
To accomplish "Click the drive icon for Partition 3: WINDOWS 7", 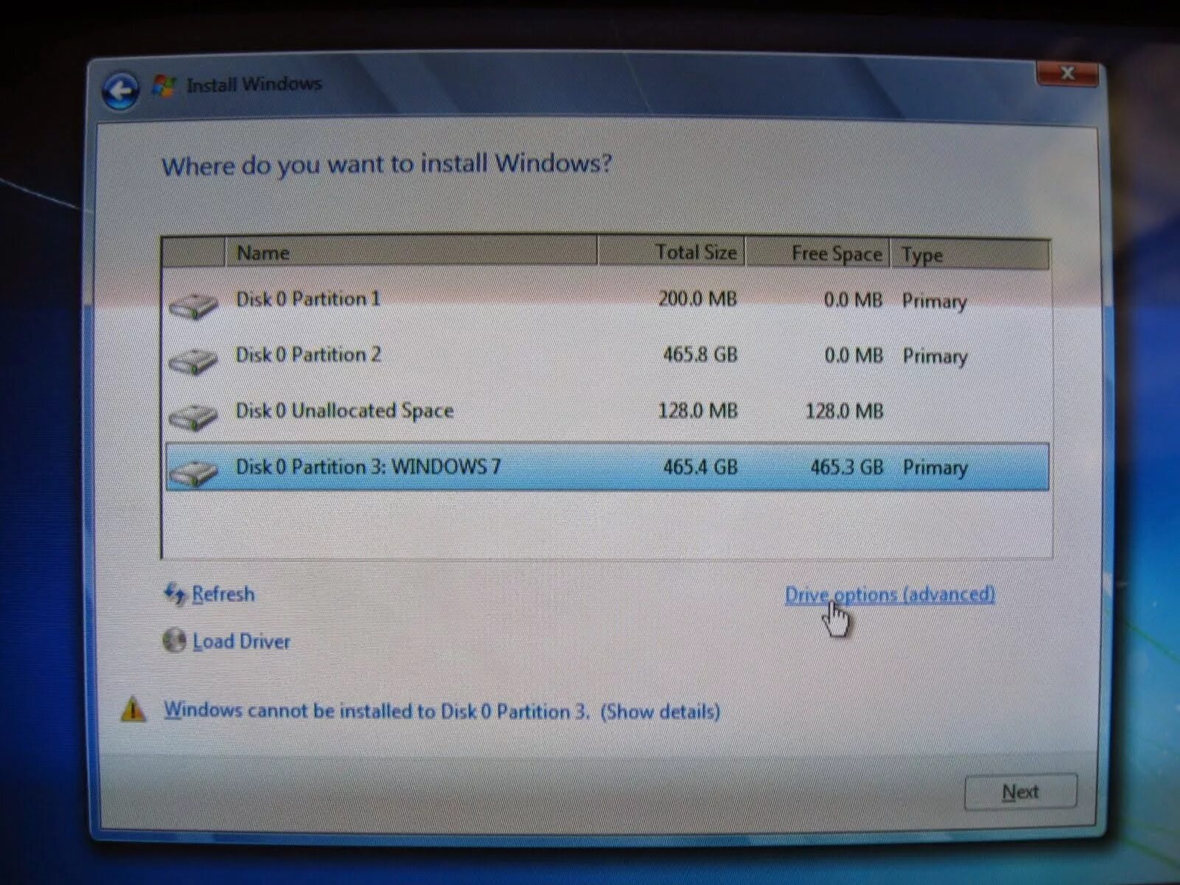I will [x=192, y=473].
